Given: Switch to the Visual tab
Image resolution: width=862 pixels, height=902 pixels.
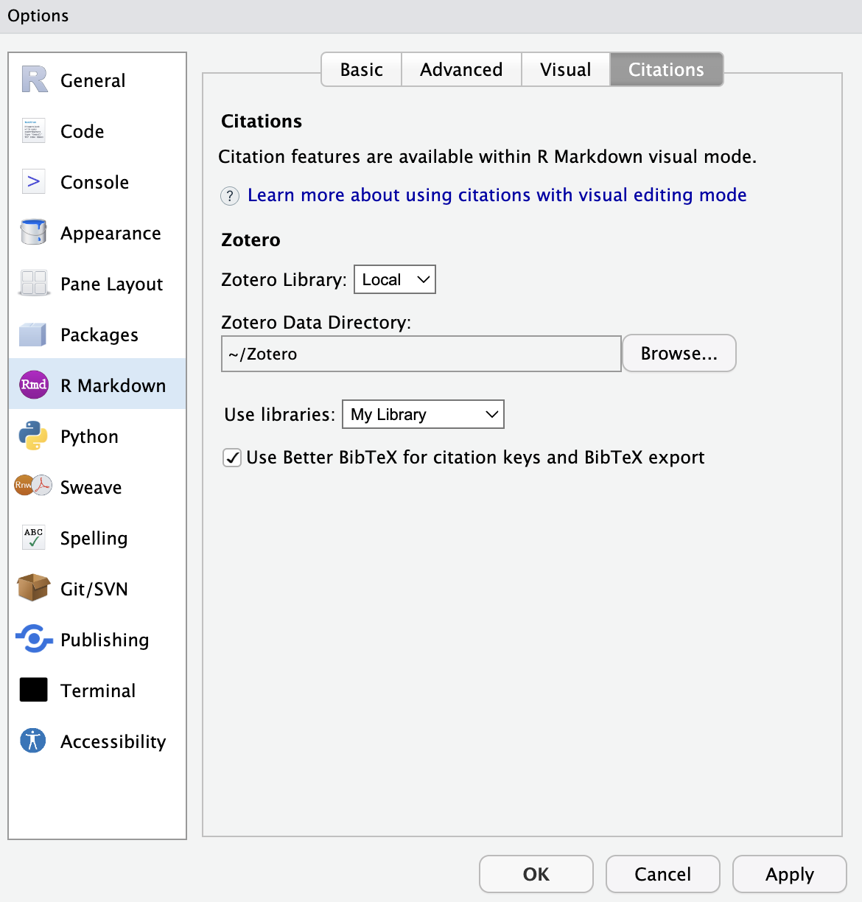Looking at the screenshot, I should (x=566, y=69).
